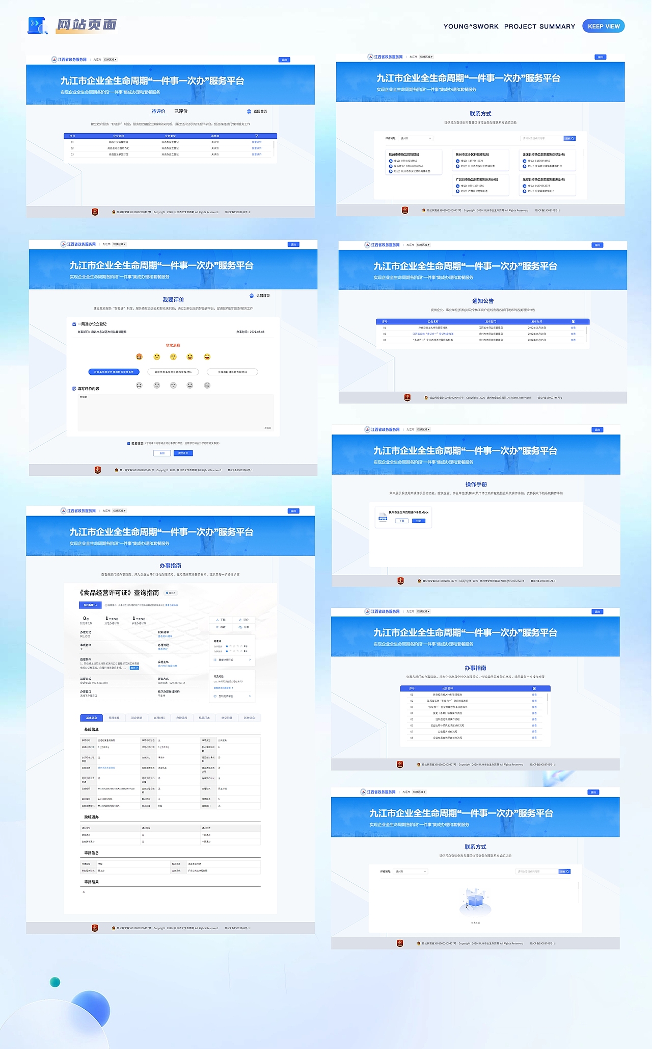Click 返回 button beside 提交评价

click(x=162, y=453)
